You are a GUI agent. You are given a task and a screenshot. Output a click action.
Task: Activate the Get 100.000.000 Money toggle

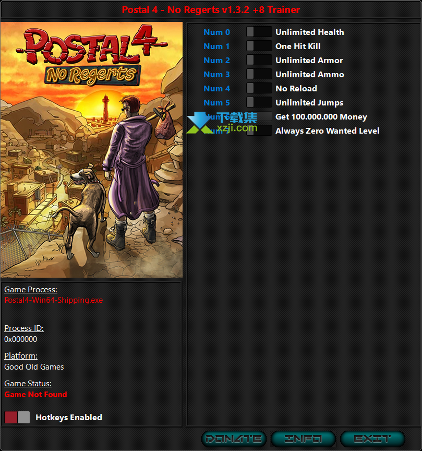[x=259, y=116]
